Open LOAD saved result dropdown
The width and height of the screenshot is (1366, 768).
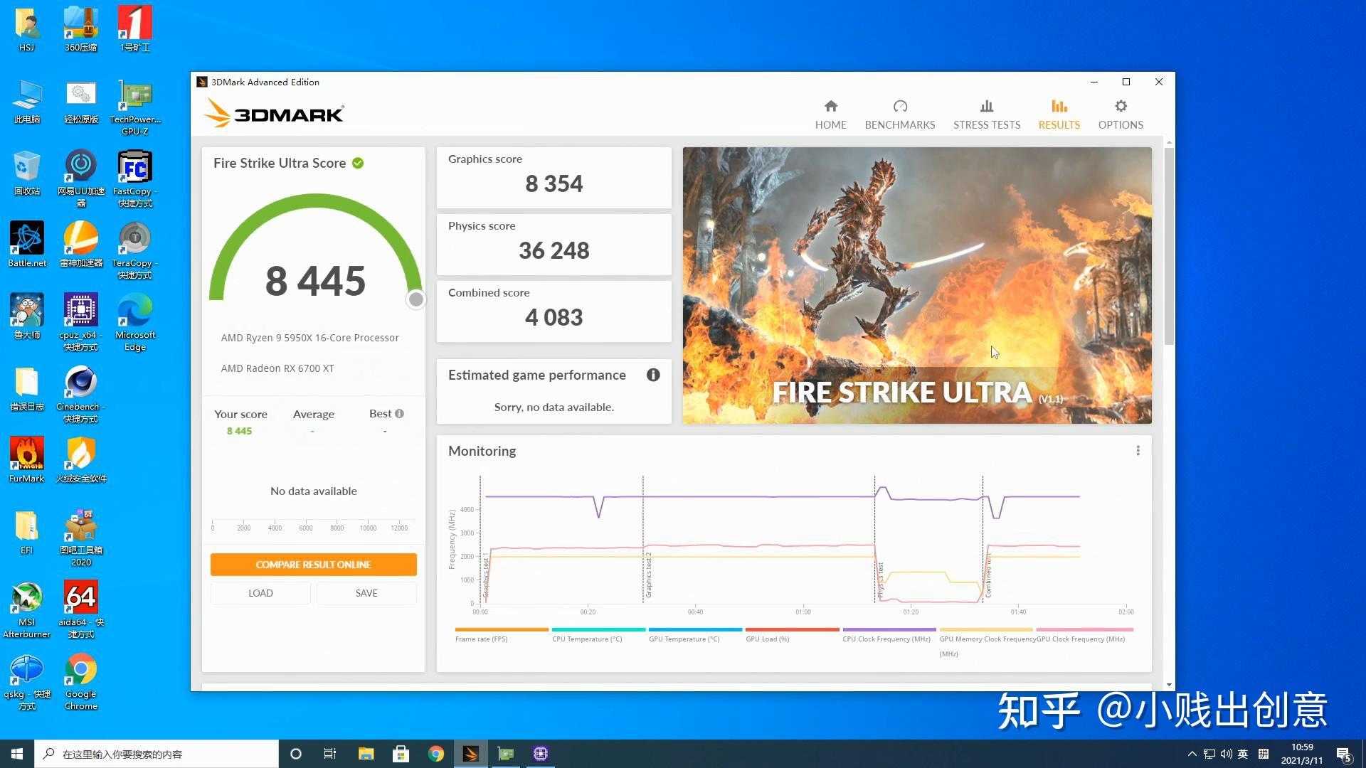pos(261,592)
